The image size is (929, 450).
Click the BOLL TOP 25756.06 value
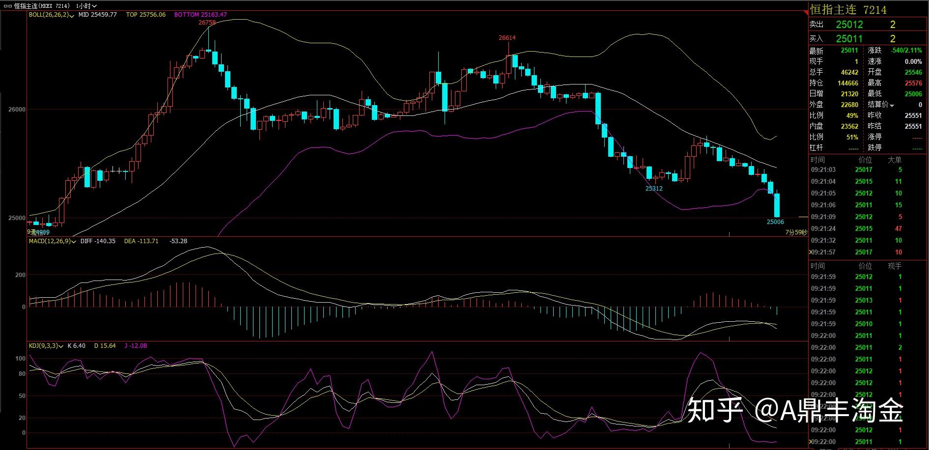(146, 15)
